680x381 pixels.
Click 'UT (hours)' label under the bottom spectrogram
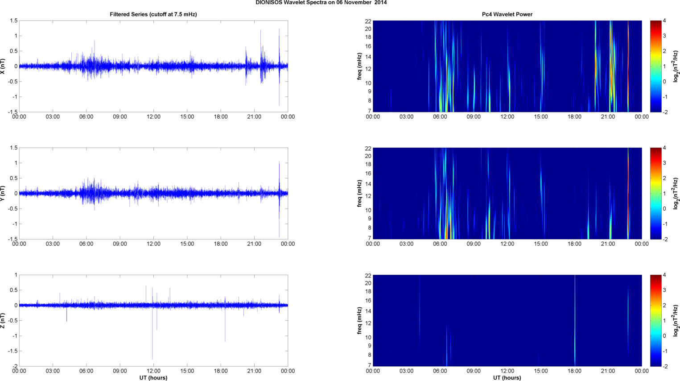click(507, 378)
